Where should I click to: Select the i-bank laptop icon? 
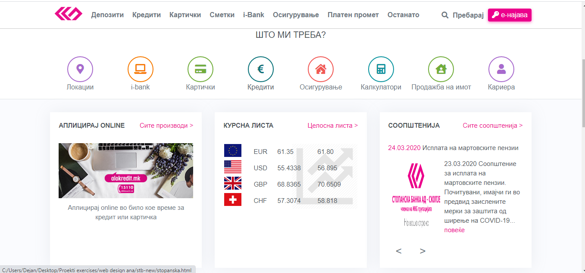tap(140, 69)
